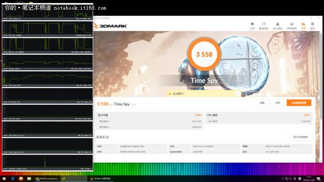Click the 3DMark vertical scrollbar
Screen dimensions: 324x182
[321, 97]
